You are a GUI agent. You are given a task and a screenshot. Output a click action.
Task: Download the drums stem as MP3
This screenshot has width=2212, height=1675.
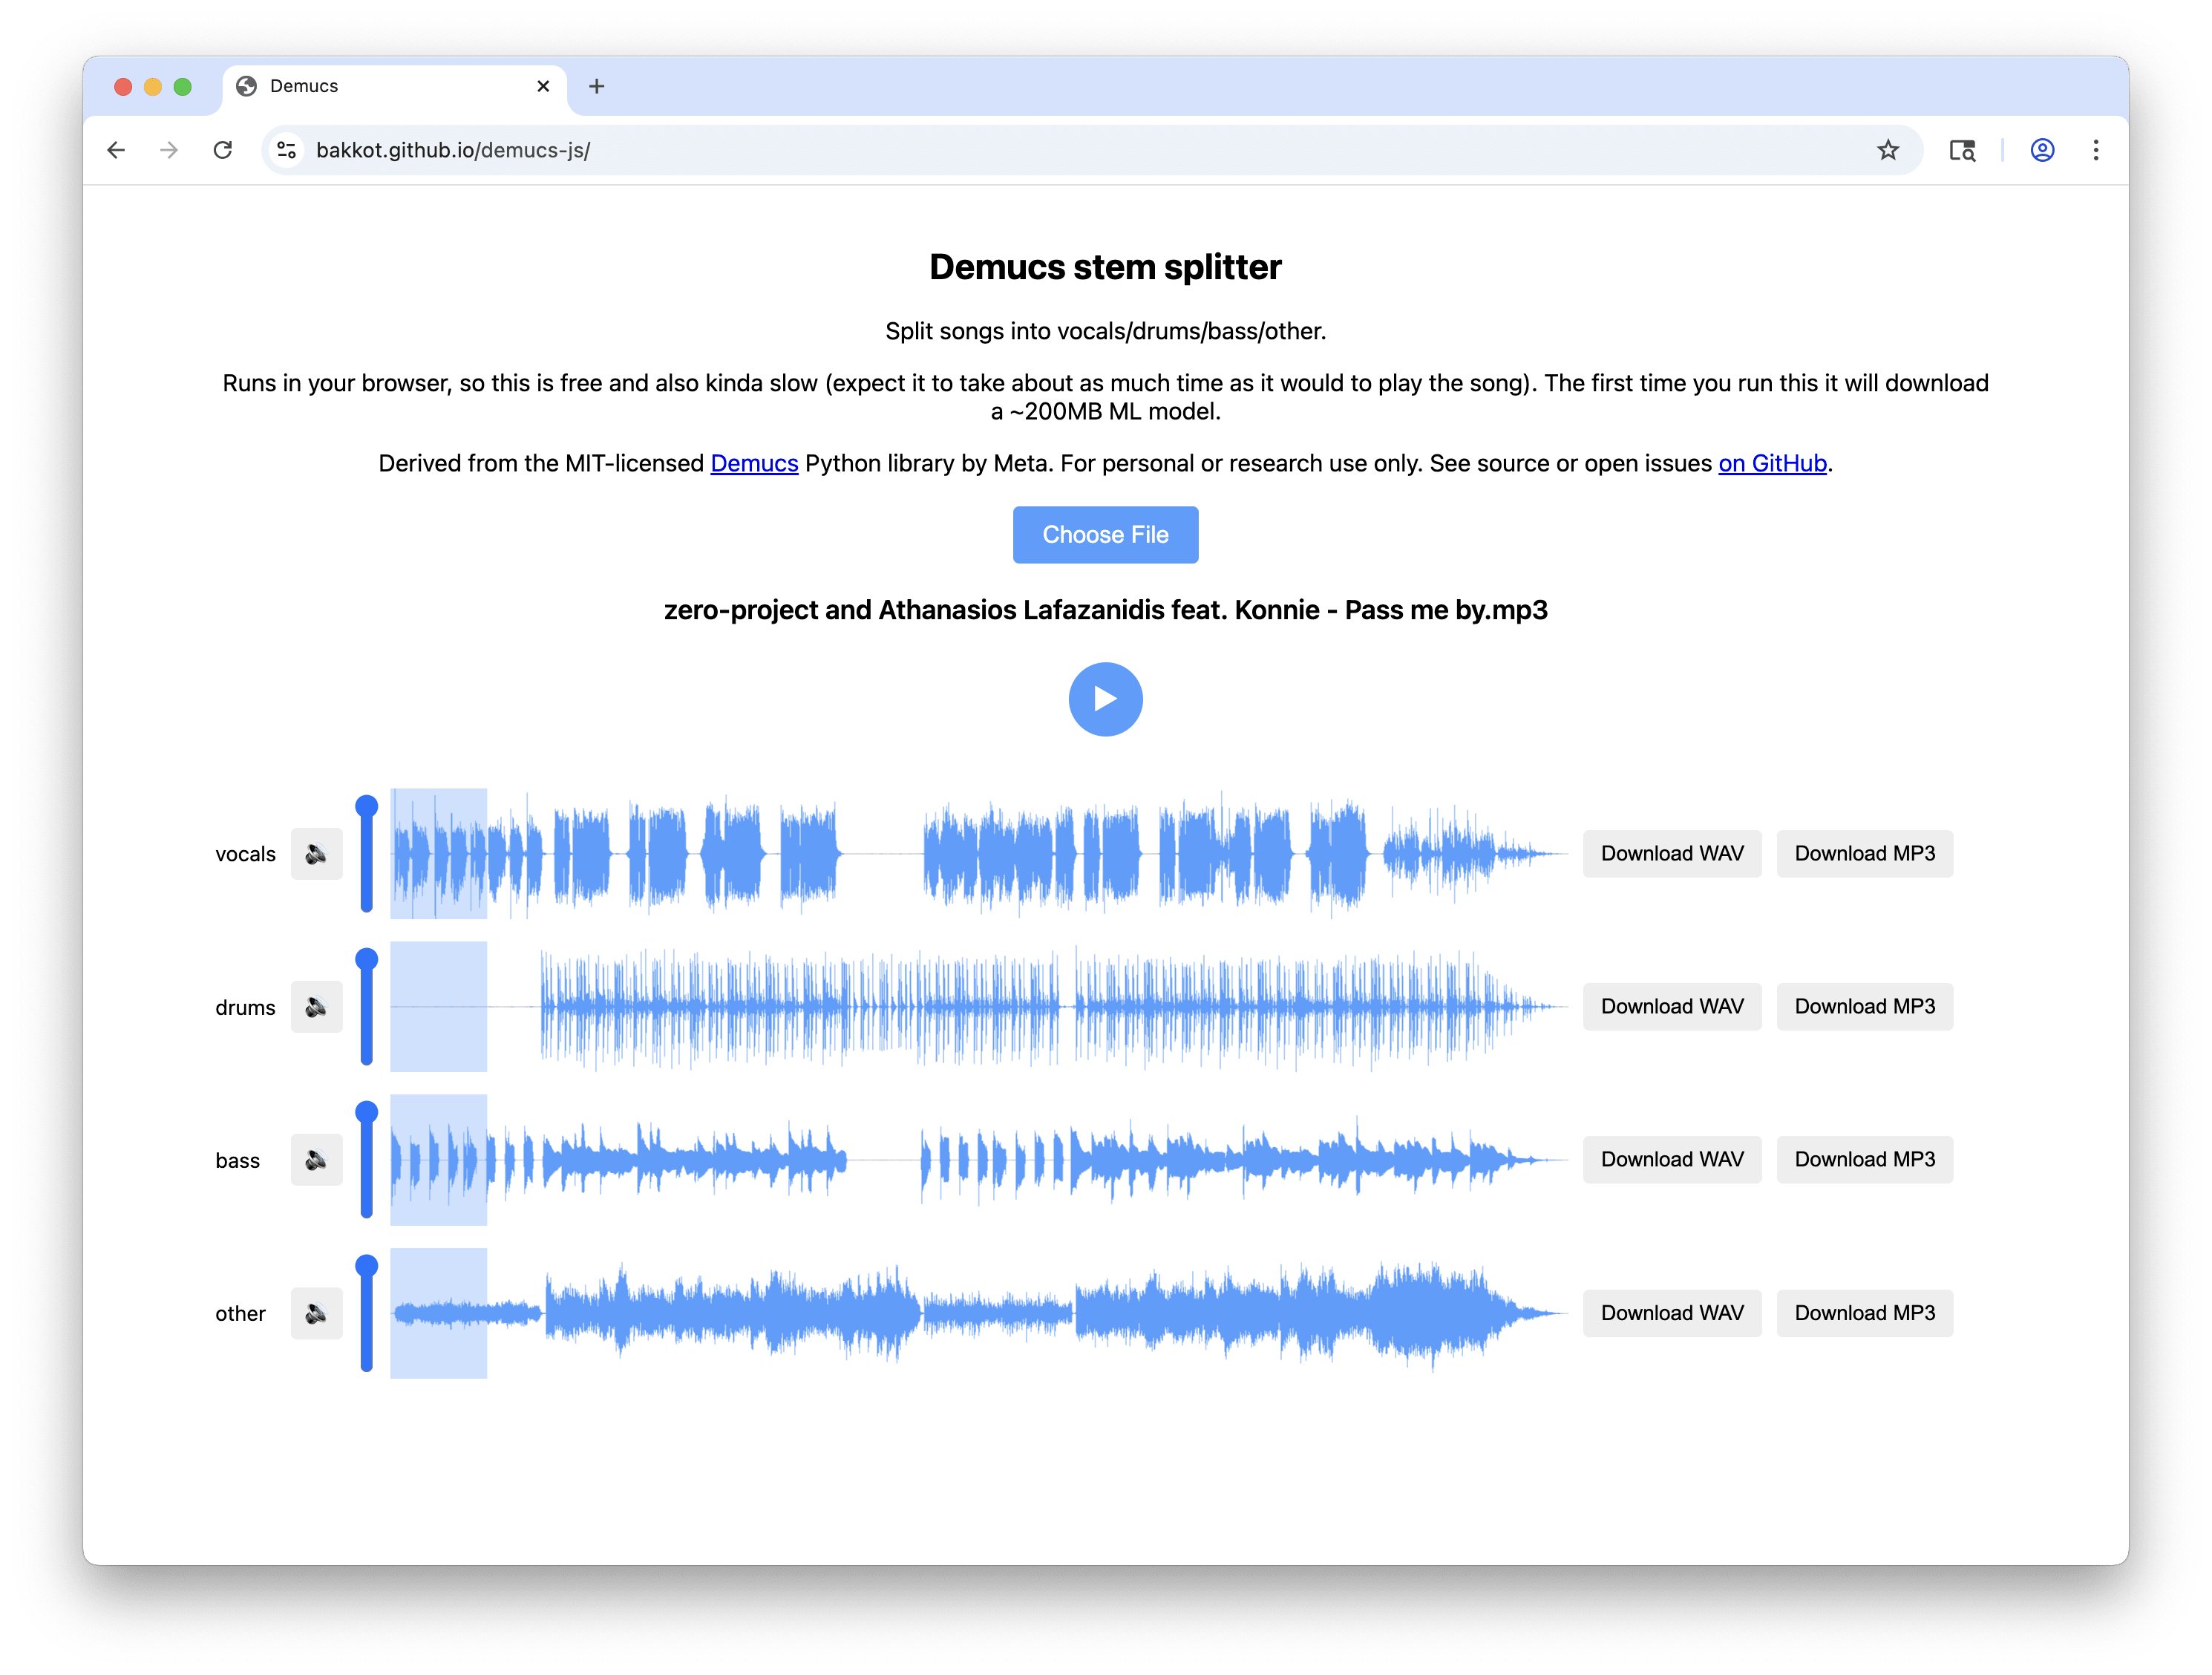(x=1864, y=1007)
